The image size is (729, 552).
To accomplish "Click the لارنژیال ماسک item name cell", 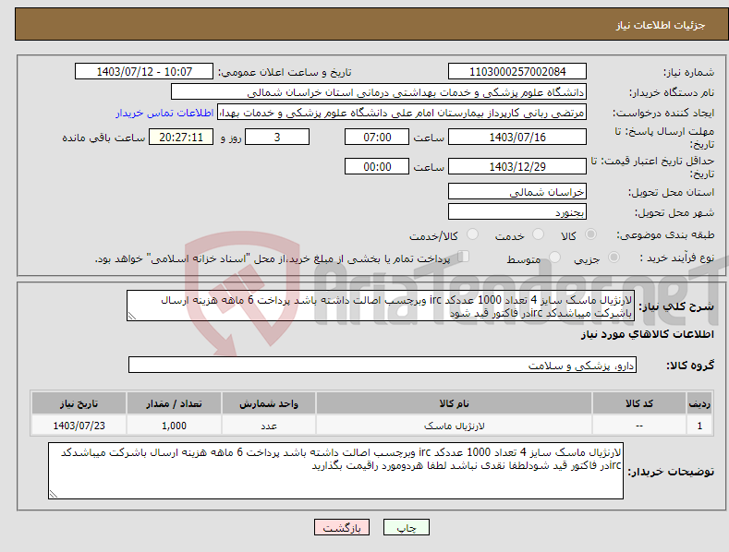I will [x=454, y=426].
